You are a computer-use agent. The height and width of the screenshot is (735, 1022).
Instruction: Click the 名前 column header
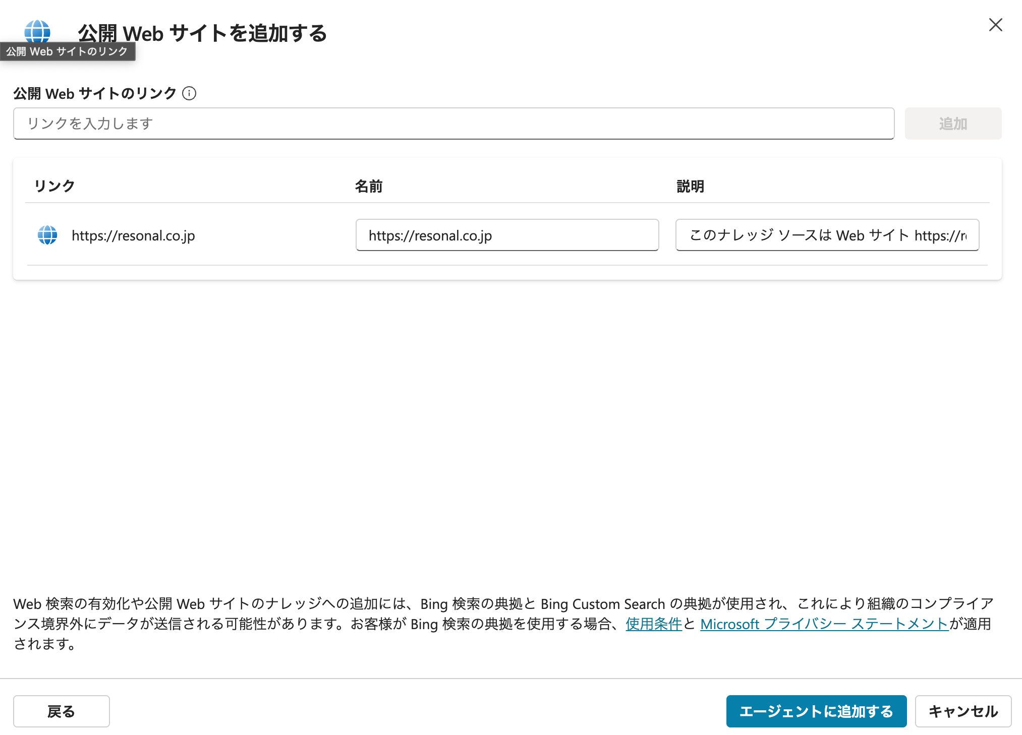(x=368, y=186)
